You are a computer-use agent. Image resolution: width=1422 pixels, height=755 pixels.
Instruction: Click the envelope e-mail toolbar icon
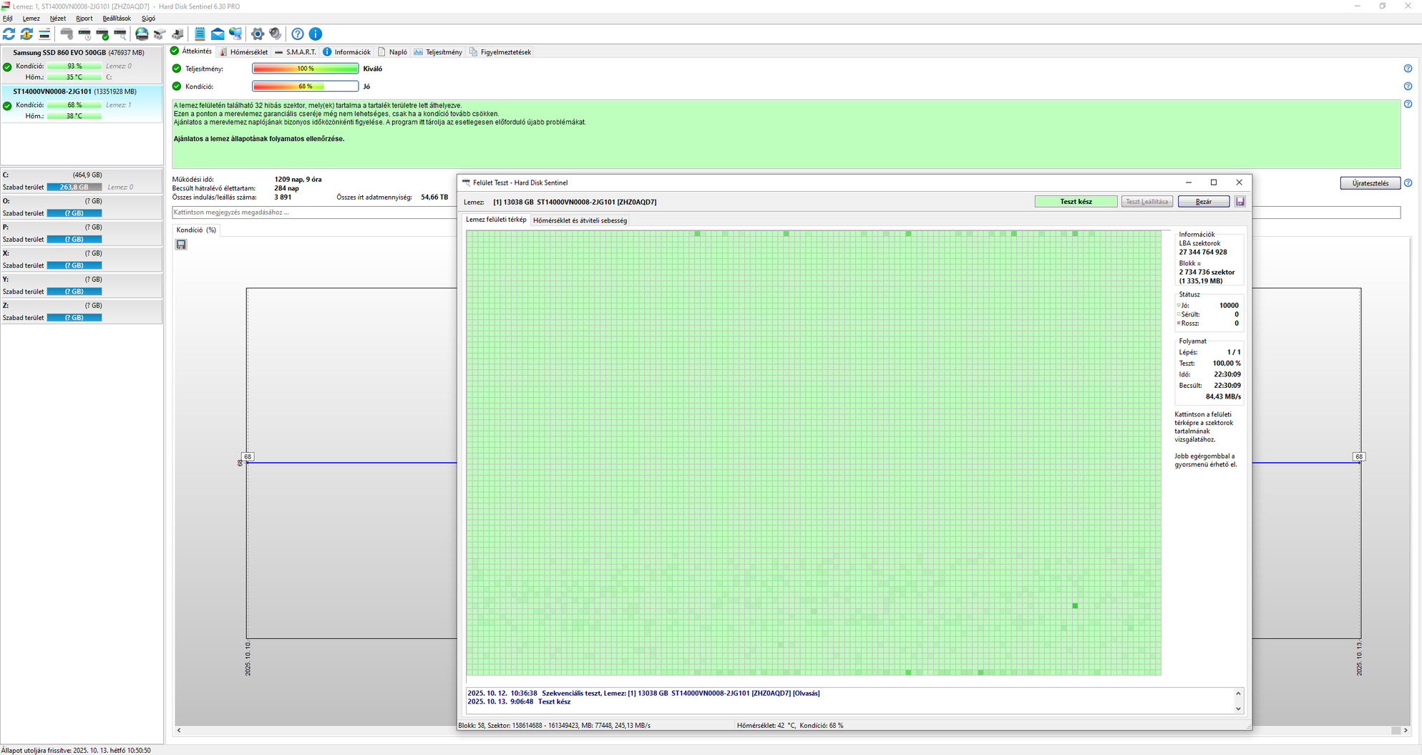(x=218, y=34)
